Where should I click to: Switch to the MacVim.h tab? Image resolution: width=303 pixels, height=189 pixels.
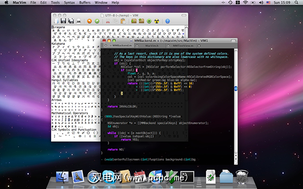[152, 46]
